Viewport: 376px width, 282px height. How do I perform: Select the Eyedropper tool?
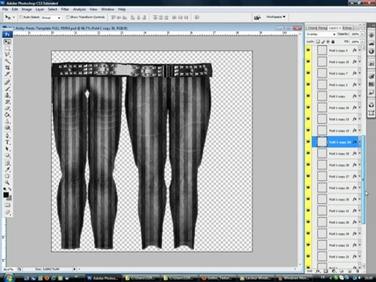[7, 170]
